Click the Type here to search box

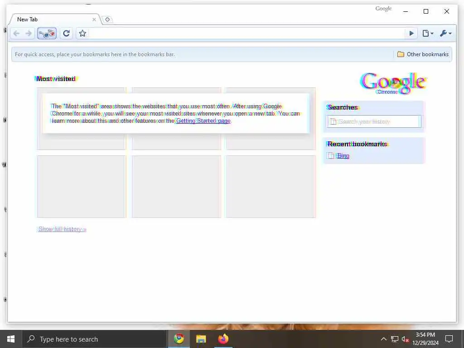(95, 339)
